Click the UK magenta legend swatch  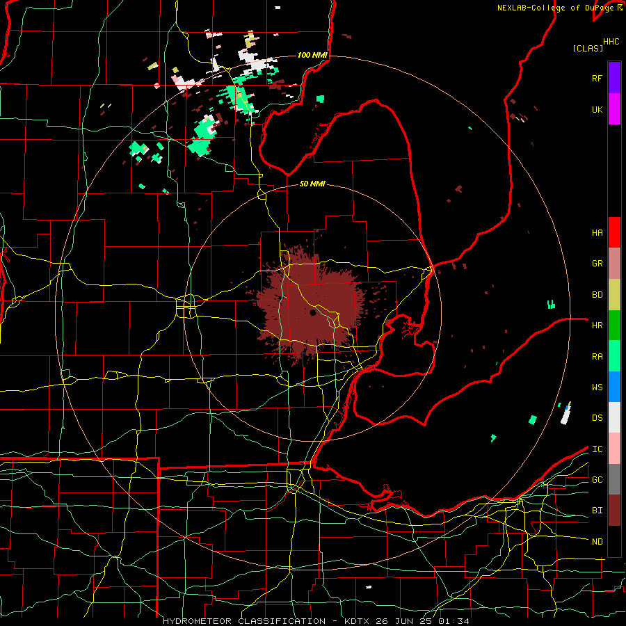click(614, 109)
